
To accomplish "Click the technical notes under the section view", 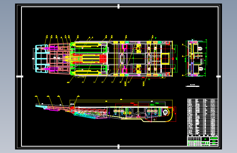I will pos(192,85).
